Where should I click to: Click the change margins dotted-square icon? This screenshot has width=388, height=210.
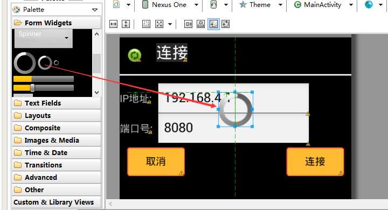tap(146, 24)
